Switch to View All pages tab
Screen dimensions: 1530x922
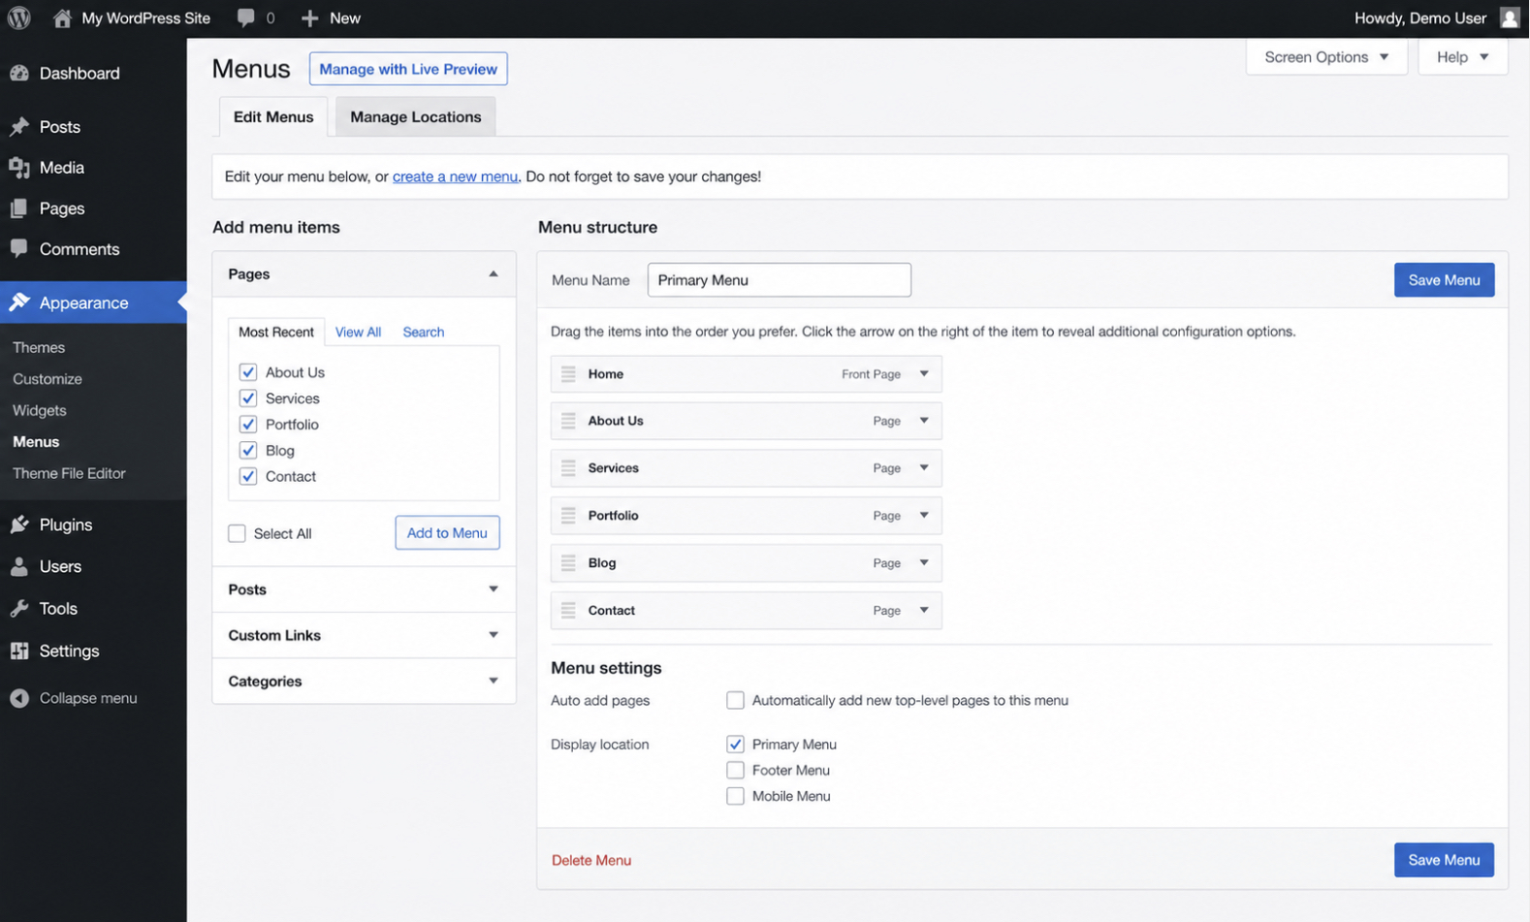point(358,332)
